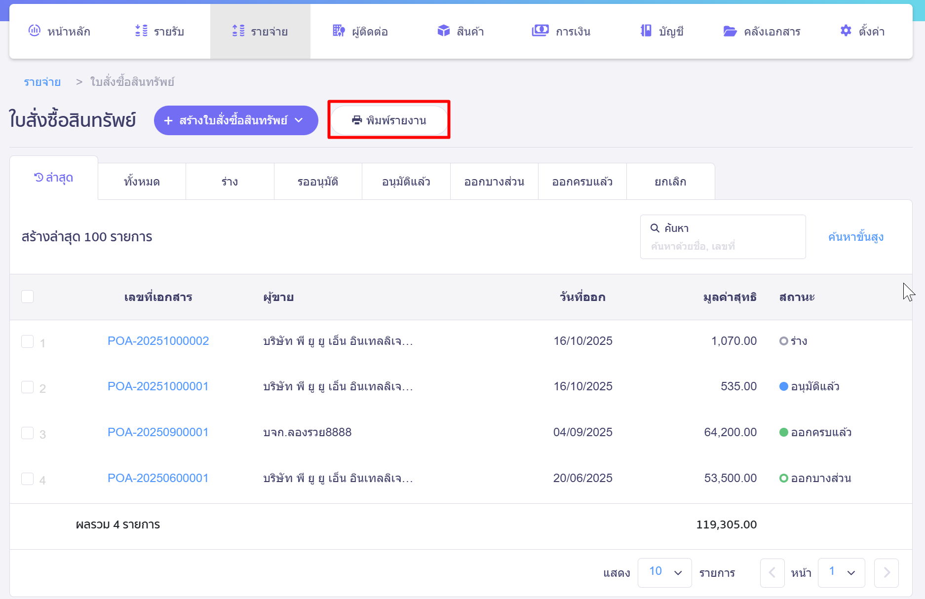Open document link POA-20250600001

[x=158, y=478]
